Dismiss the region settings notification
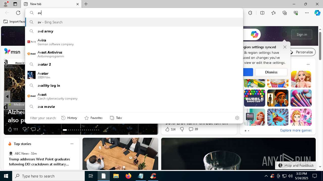323x181 pixels. tap(271, 72)
